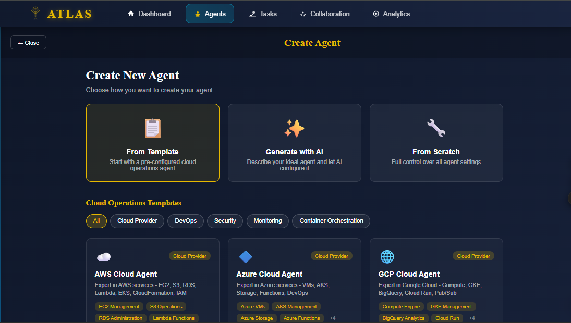The width and height of the screenshot is (571, 323).
Task: Click Cloud Provider badge on AWS card
Action: (190, 256)
